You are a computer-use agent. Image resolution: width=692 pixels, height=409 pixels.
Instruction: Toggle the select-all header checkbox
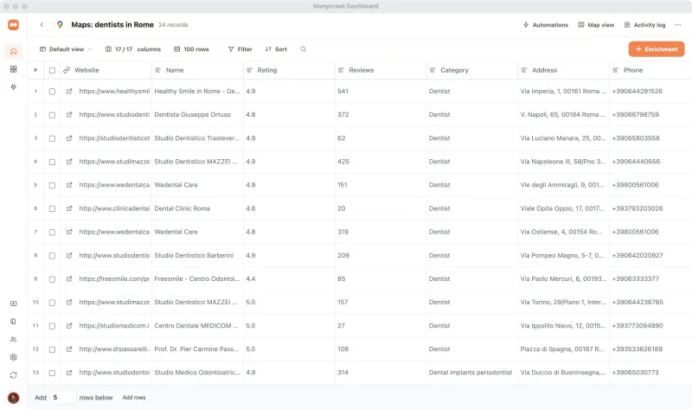click(52, 70)
